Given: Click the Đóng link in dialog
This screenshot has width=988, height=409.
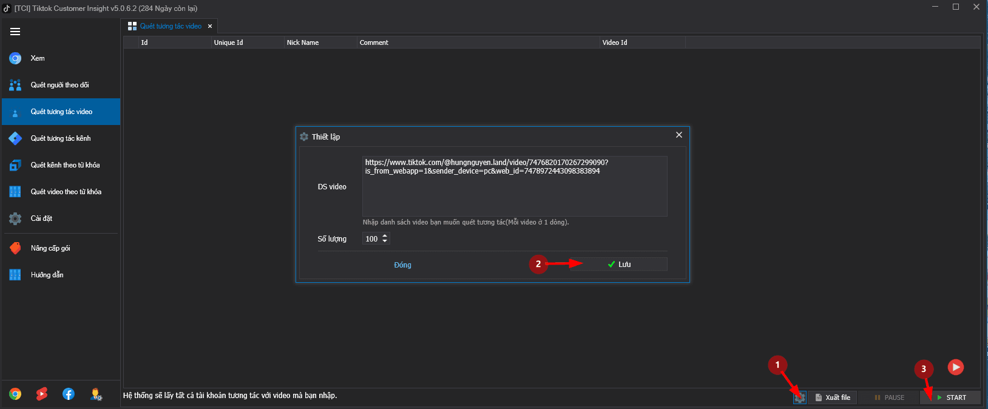Looking at the screenshot, I should [402, 265].
